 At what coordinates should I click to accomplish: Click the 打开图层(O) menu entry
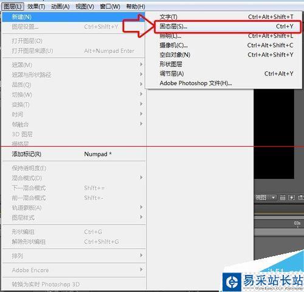[74, 41]
